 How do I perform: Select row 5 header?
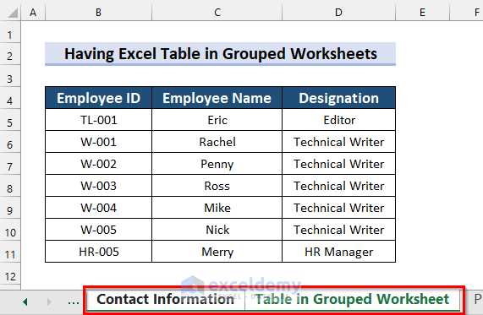10,120
